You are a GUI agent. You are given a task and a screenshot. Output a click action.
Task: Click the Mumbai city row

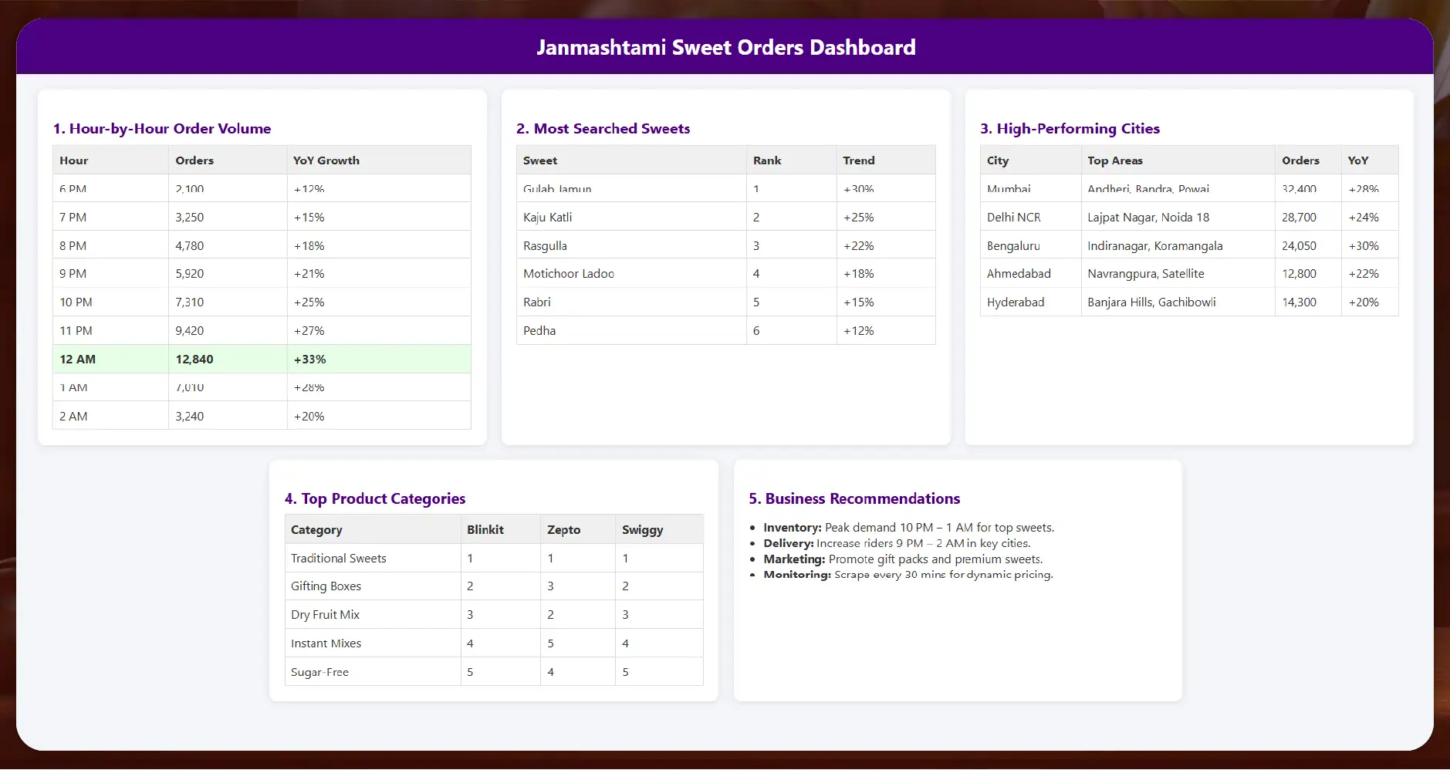click(x=1008, y=188)
